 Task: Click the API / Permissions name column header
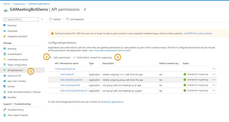[x=67, y=63]
